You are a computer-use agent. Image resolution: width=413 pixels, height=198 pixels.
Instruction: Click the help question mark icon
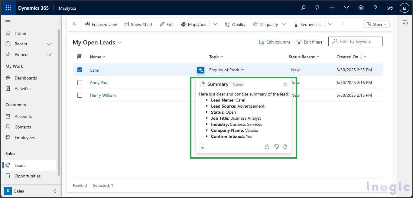pos(376,8)
